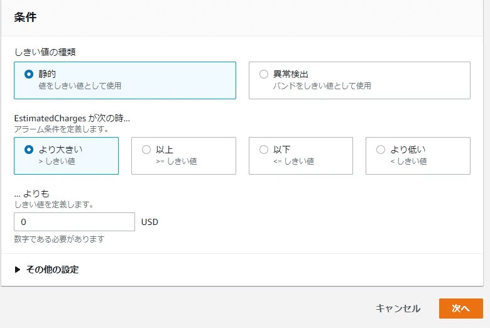Choose the 以上 condition radio button

point(146,150)
